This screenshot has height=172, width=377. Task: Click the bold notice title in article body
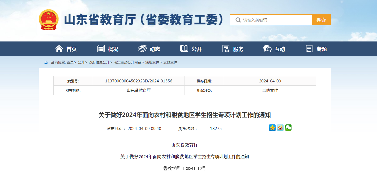coord(185,157)
